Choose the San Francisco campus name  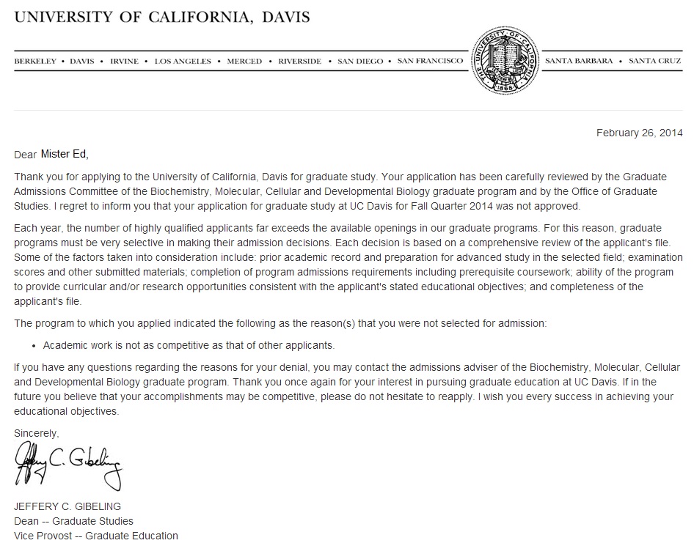tap(430, 62)
